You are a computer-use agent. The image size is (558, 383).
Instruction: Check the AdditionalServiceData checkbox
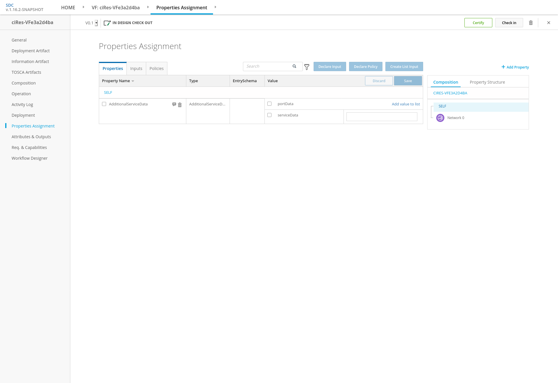[104, 104]
